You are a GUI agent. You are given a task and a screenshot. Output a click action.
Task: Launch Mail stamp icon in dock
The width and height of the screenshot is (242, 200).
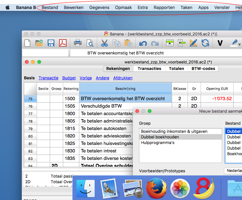coord(109,188)
